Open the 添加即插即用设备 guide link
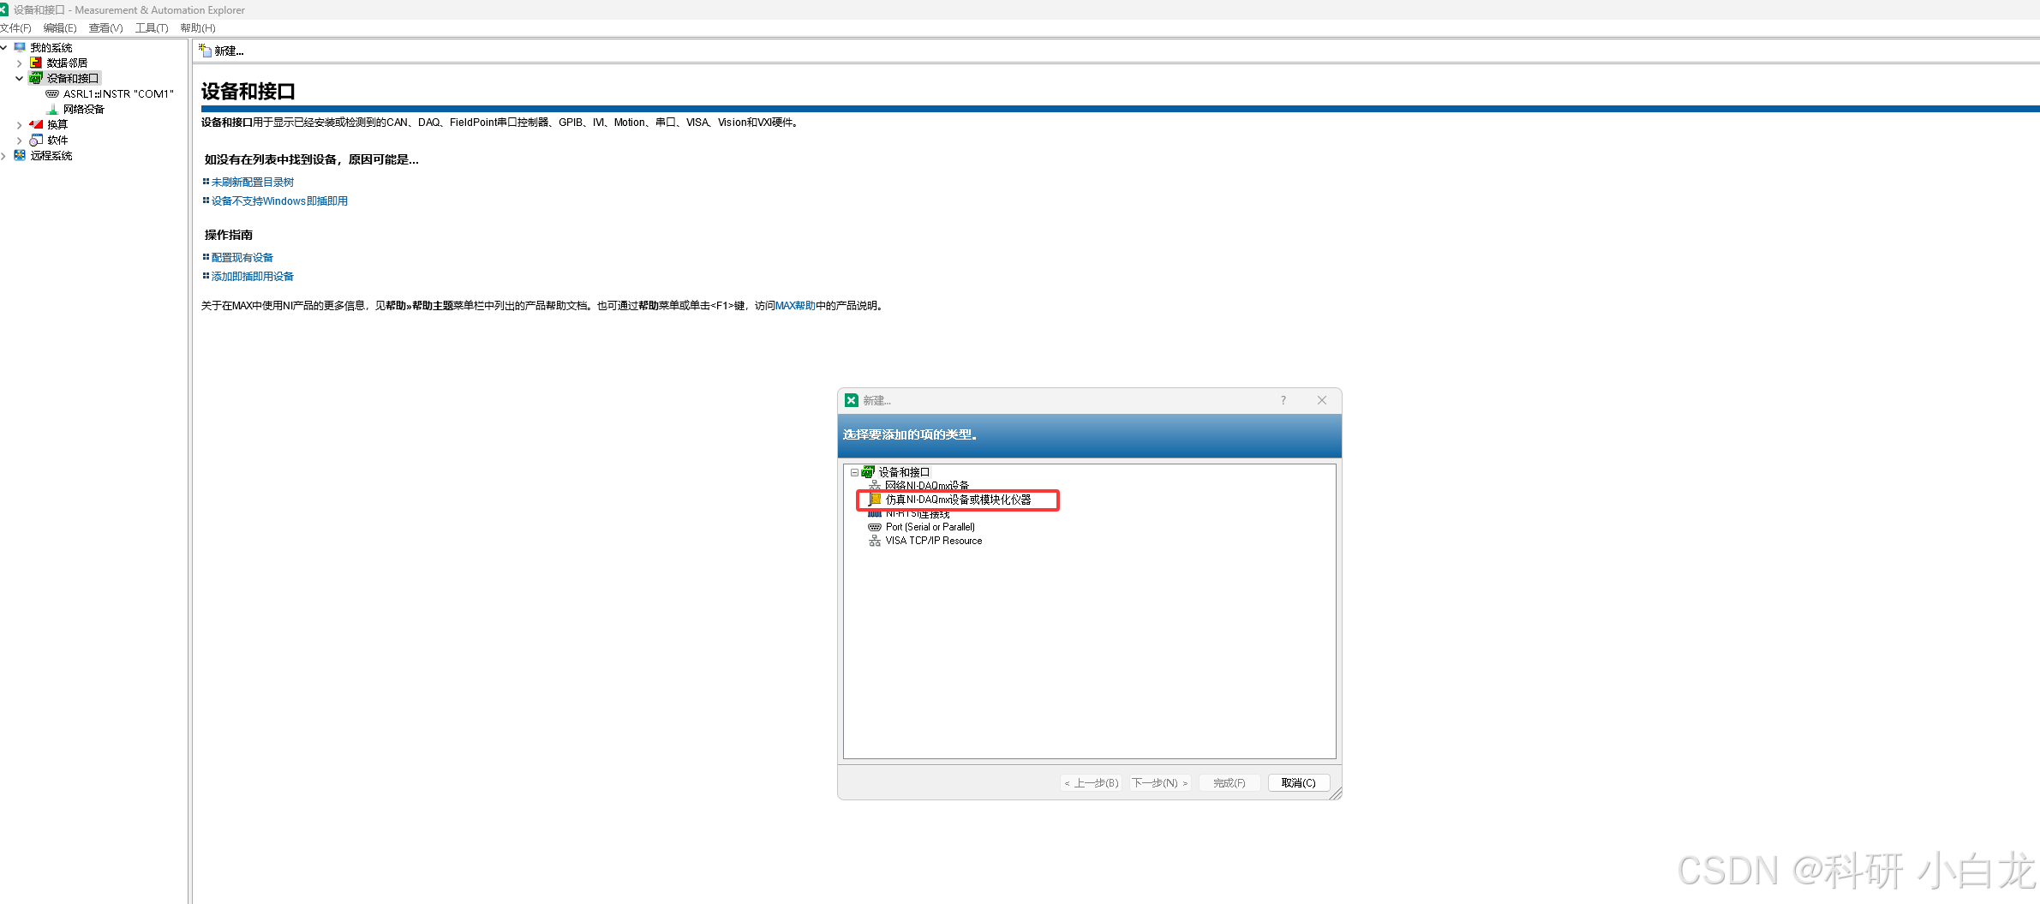Screen dimensions: 2040x904 click(252, 277)
